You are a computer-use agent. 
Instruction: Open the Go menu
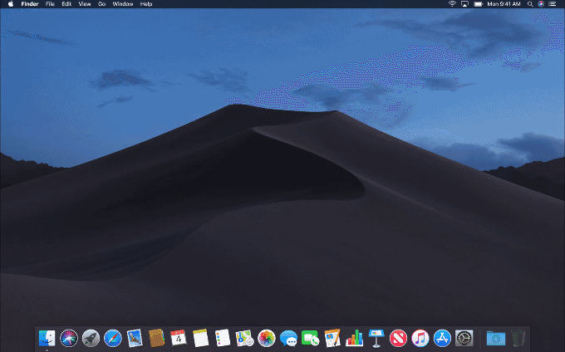(102, 4)
